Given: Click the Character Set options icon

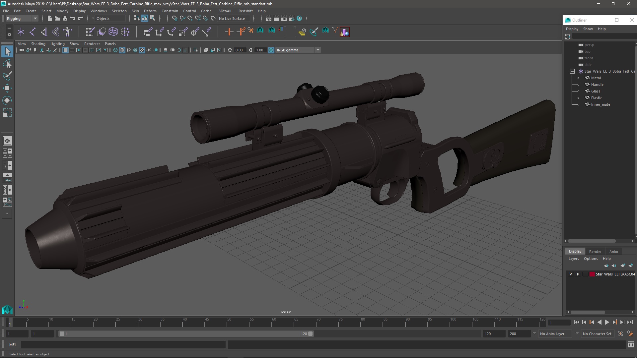Looking at the screenshot, I should pos(630,334).
